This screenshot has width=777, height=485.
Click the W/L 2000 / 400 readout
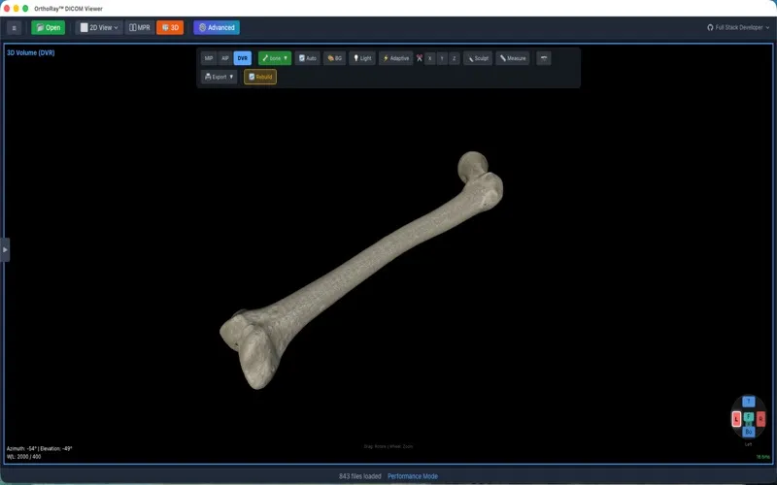23,456
